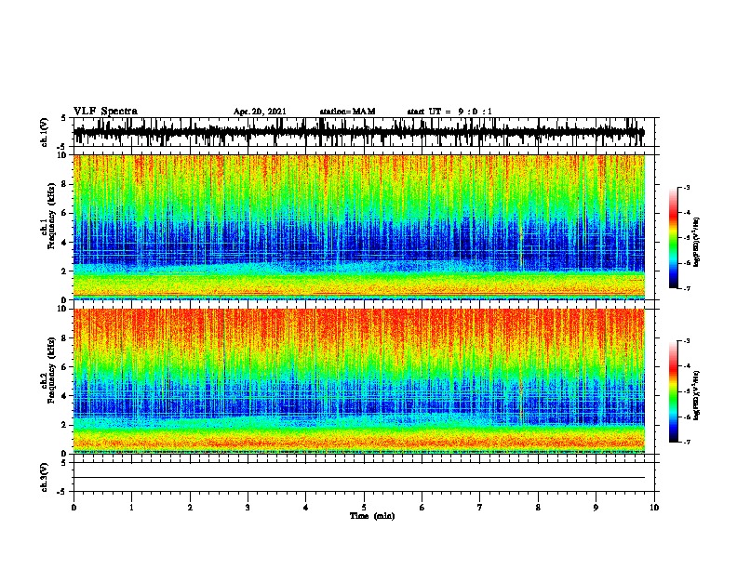Click the ch.2 'Frequency (kHz)' axis label
Image resolution: width=737 pixels, height=569 pixels.
51,371
